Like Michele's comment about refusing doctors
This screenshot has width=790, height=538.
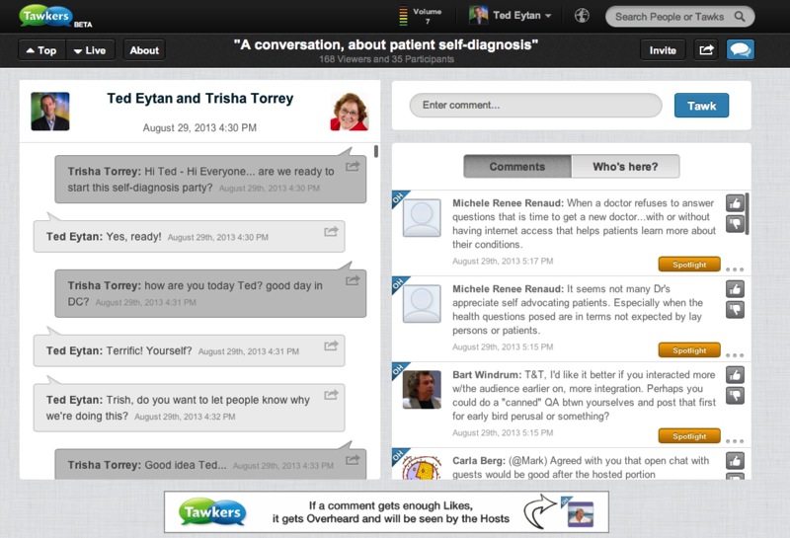coord(735,203)
